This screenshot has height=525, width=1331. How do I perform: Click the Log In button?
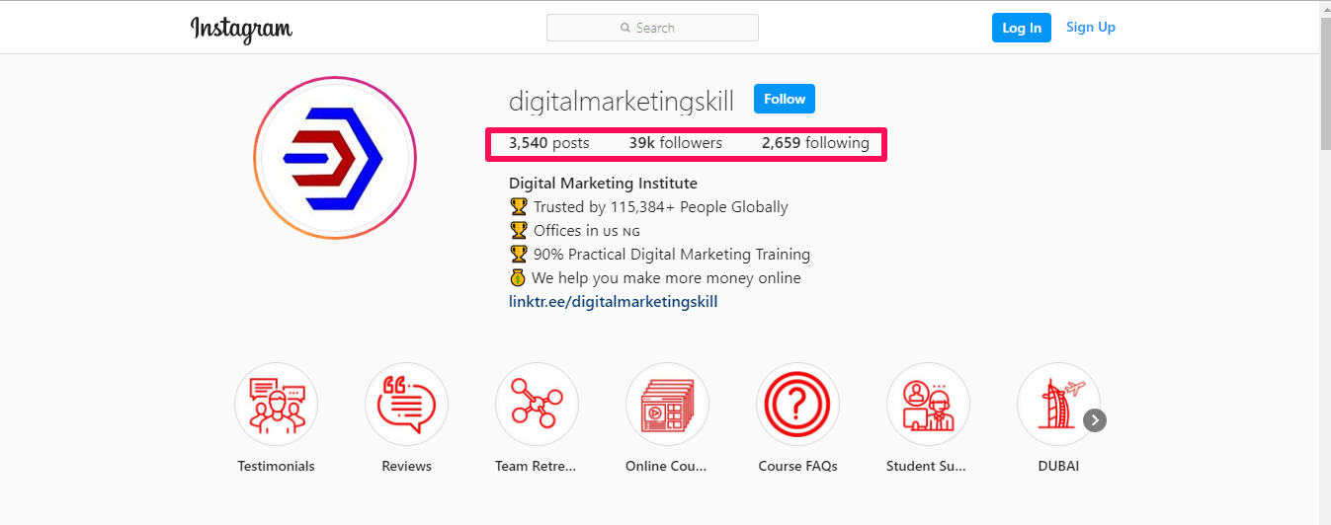(1022, 28)
